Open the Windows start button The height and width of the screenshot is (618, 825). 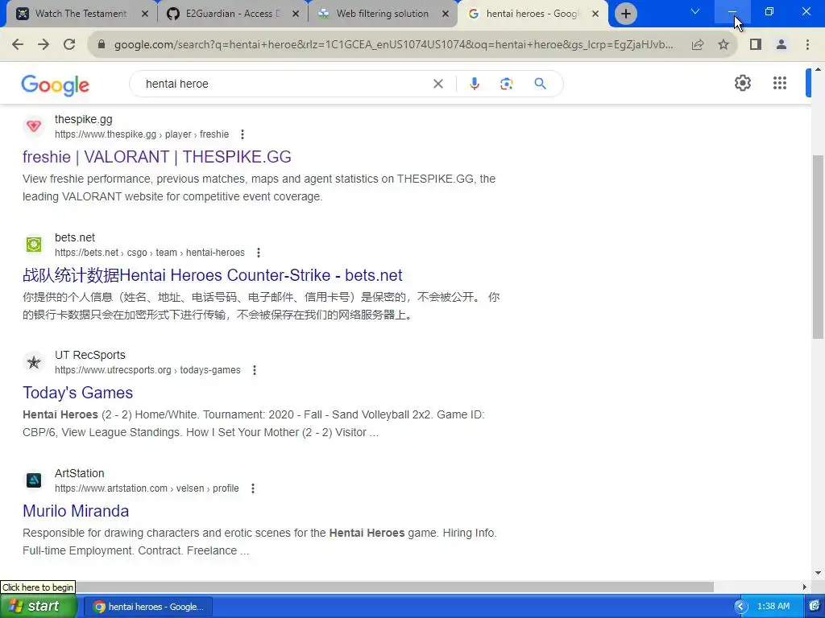(x=38, y=607)
